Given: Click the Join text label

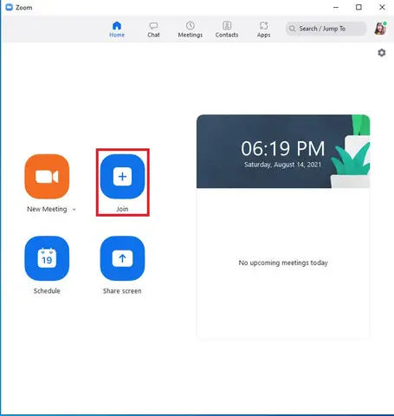Looking at the screenshot, I should pos(122,209).
